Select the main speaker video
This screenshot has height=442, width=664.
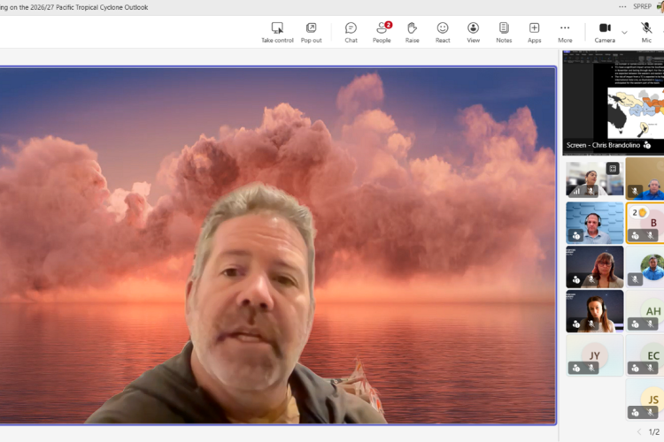pyautogui.click(x=277, y=246)
